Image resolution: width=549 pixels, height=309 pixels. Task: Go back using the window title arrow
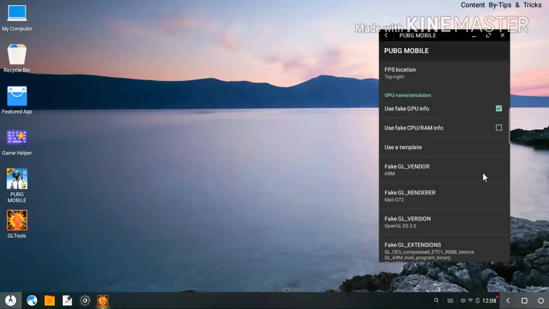(x=386, y=35)
